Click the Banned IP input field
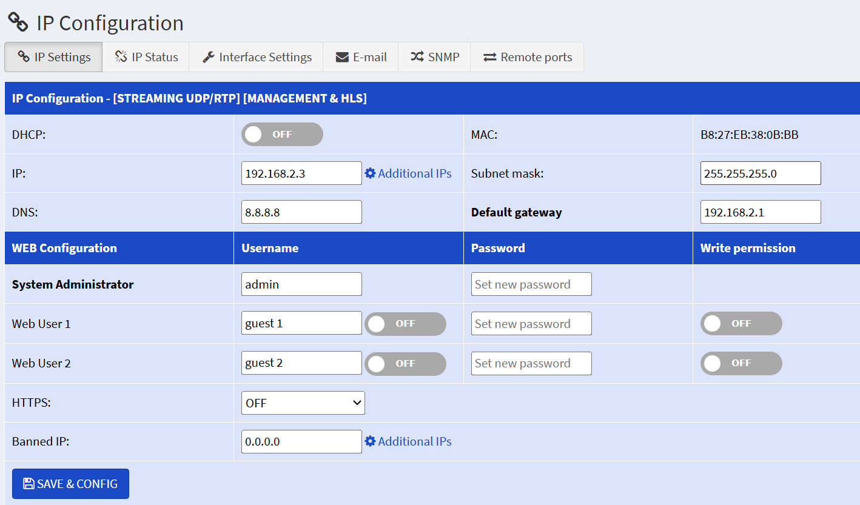This screenshot has width=860, height=505. click(x=301, y=441)
